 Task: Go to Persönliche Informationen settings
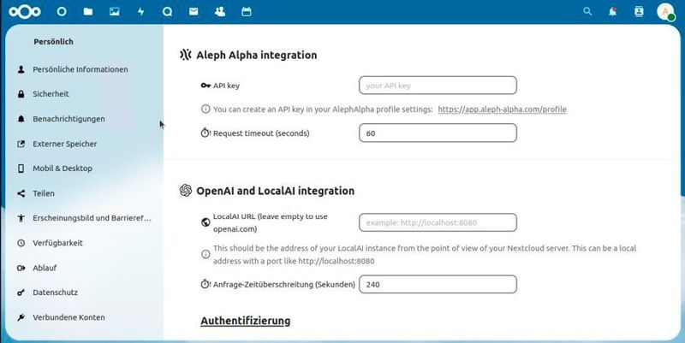(80, 69)
